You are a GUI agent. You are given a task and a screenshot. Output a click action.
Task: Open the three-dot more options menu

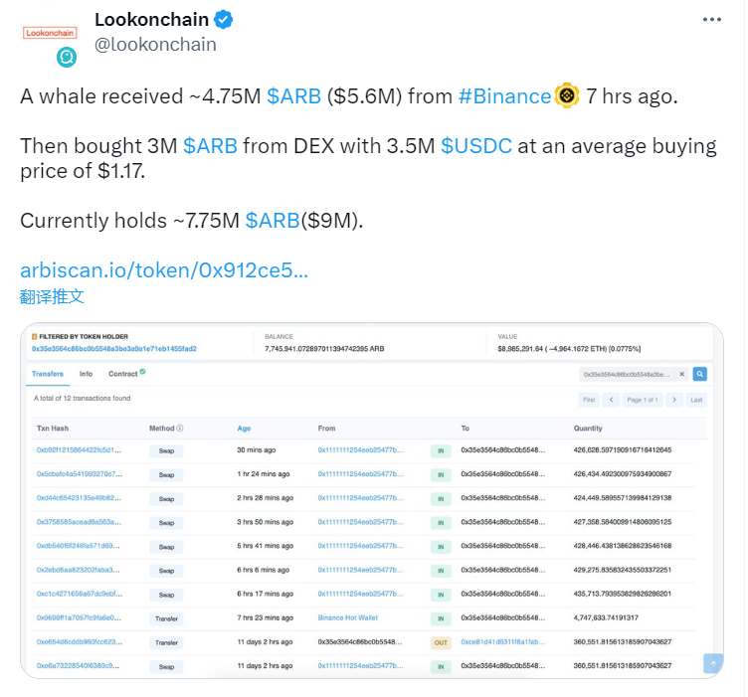coord(711,20)
